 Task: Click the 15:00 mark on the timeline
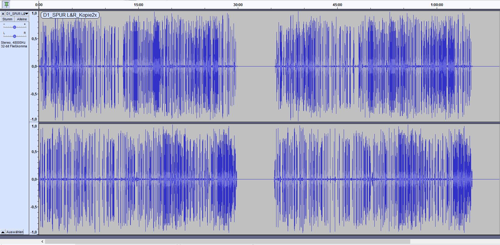click(x=138, y=5)
